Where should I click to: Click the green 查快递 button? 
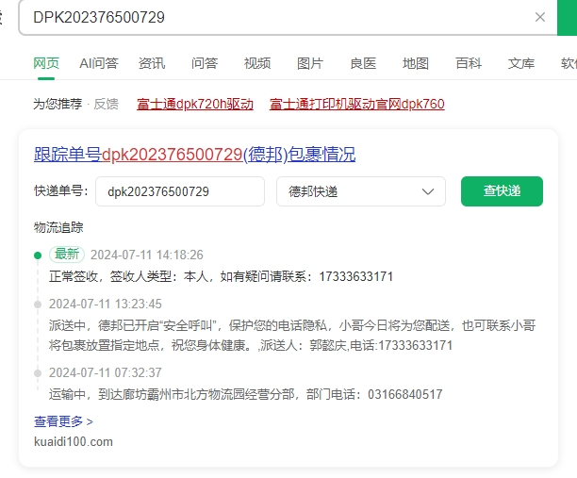tap(502, 191)
